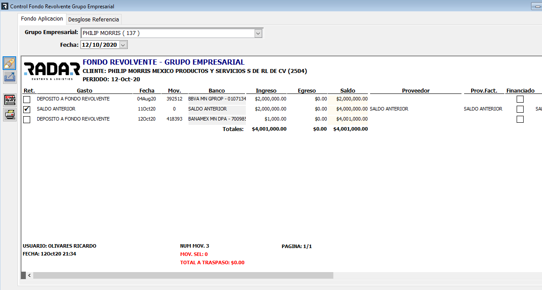Click the red TOTAL A TRASPASO: $0.00 text
The image size is (542, 290).
click(212, 262)
